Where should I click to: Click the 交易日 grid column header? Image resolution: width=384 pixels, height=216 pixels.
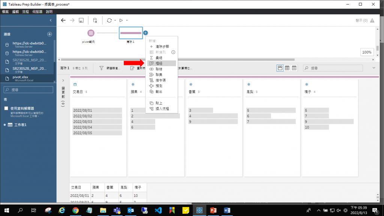pos(80,187)
